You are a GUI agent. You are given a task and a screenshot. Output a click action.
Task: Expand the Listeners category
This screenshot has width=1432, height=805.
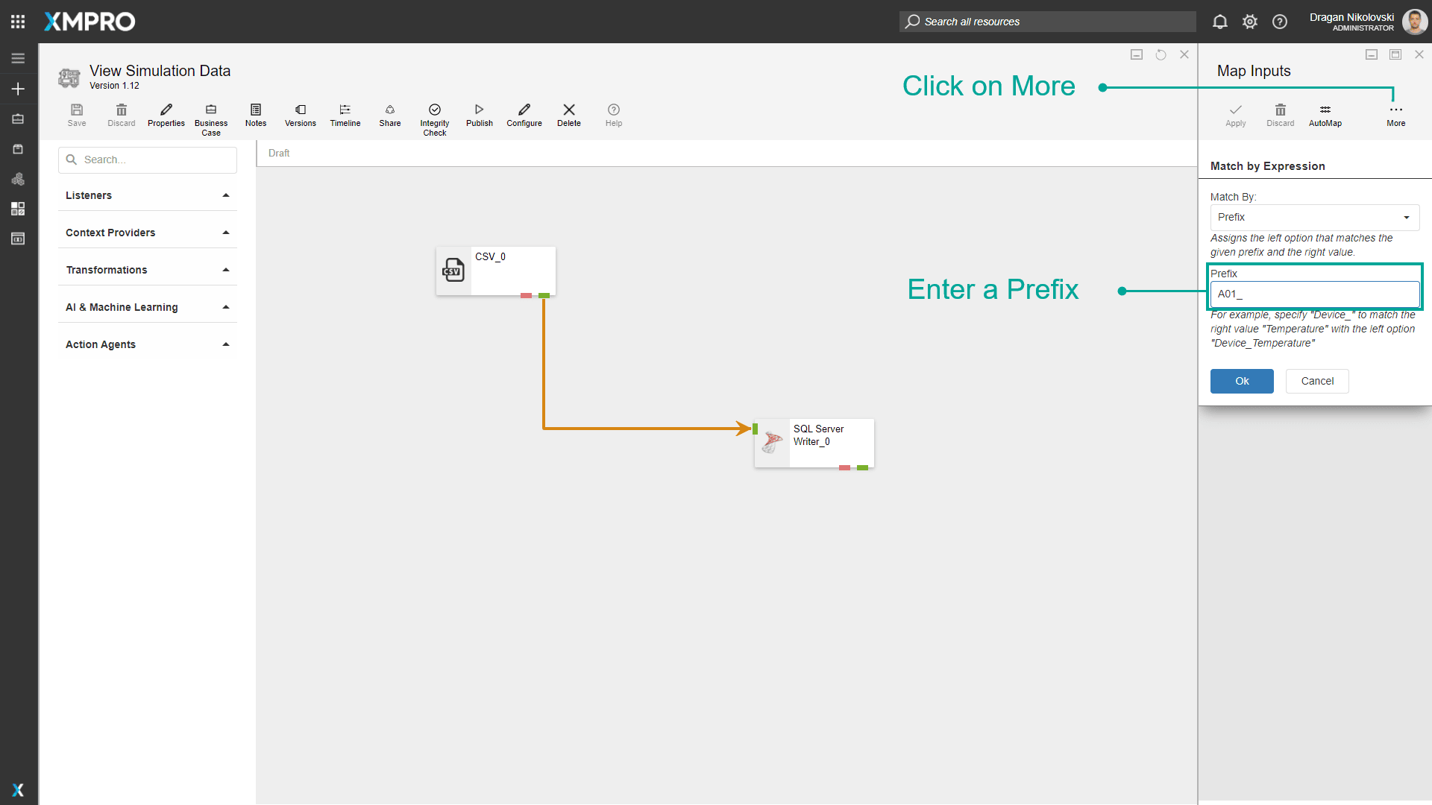[147, 195]
